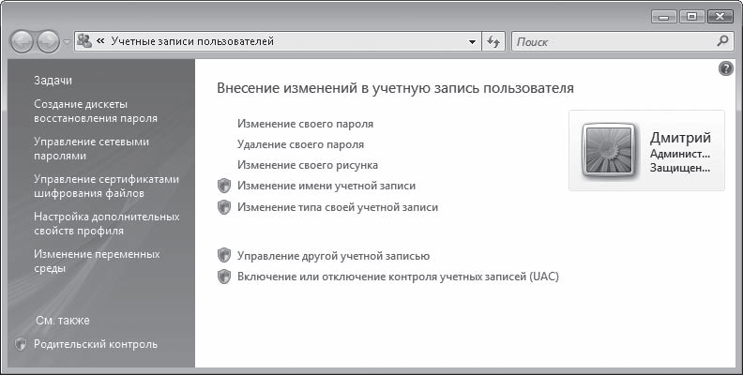Click in the Поиск search field

(x=610, y=42)
